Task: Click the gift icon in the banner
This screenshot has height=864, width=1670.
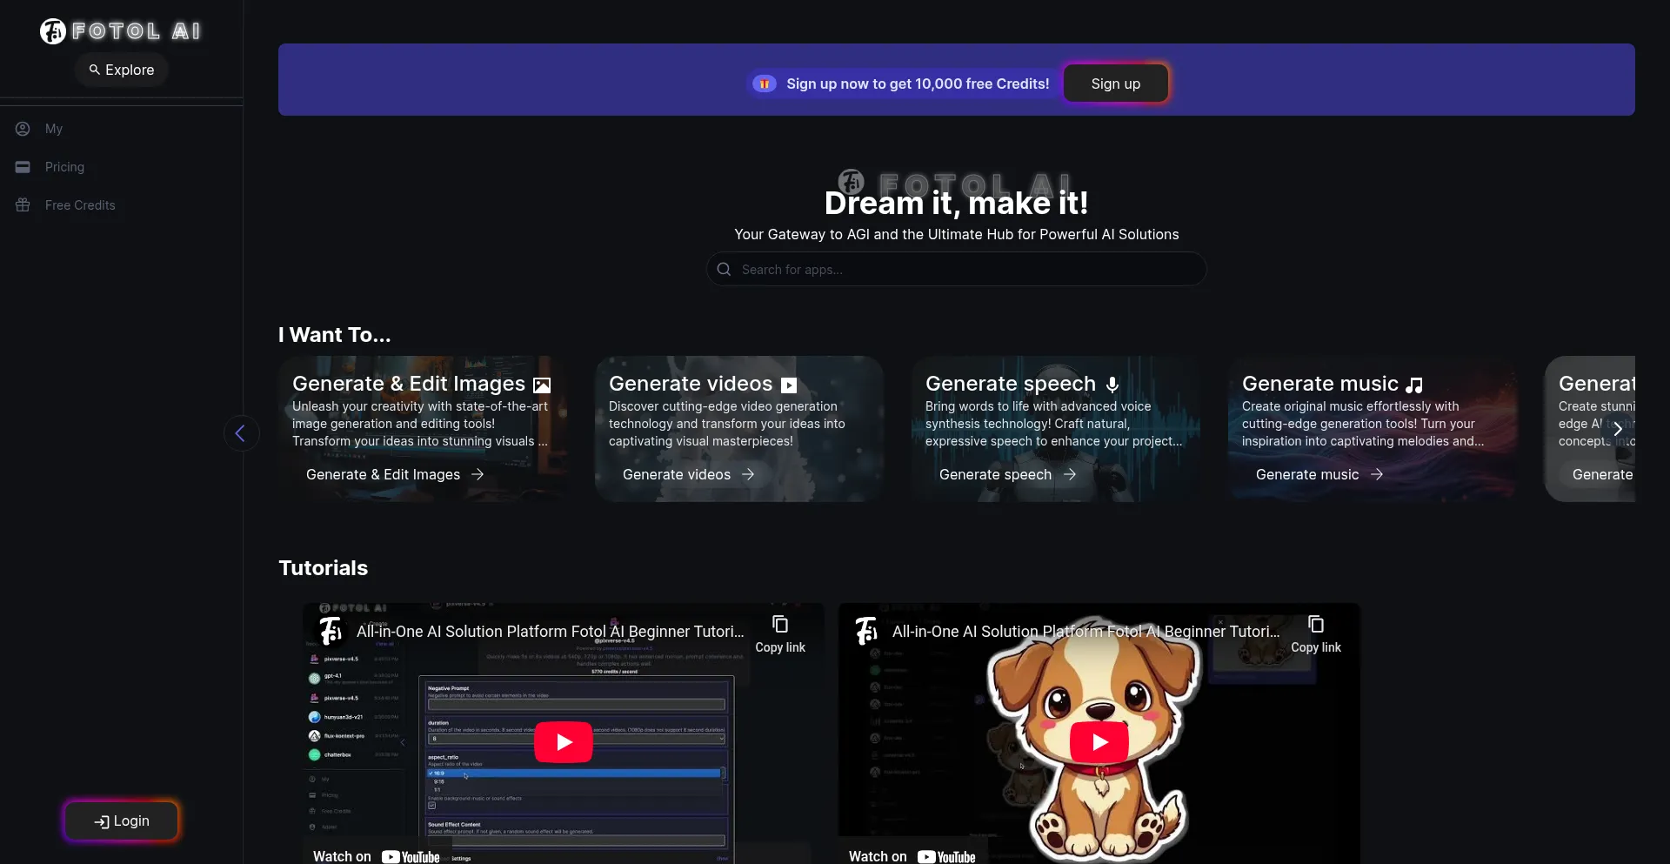Action: click(x=764, y=84)
